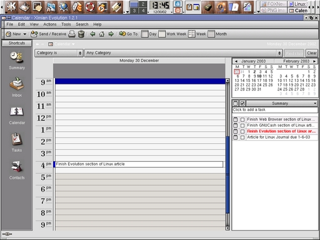Image resolution: width=320 pixels, height=240 pixels.
Task: Open the Edit menu
Action: (21, 24)
